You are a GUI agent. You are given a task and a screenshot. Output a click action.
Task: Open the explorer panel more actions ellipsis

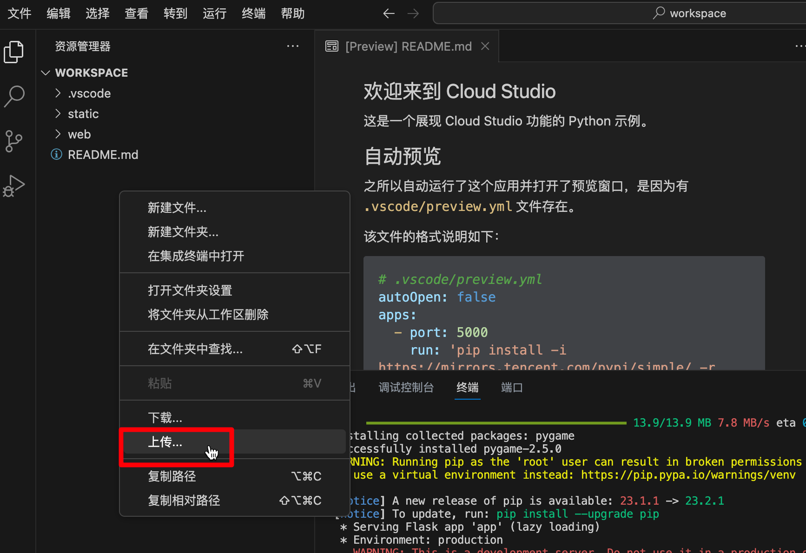[293, 46]
